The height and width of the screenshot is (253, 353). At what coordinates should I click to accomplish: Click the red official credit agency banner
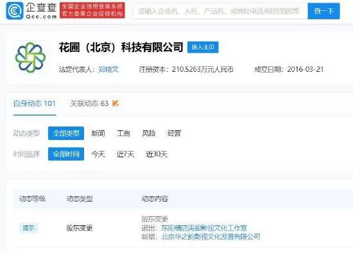click(92, 10)
